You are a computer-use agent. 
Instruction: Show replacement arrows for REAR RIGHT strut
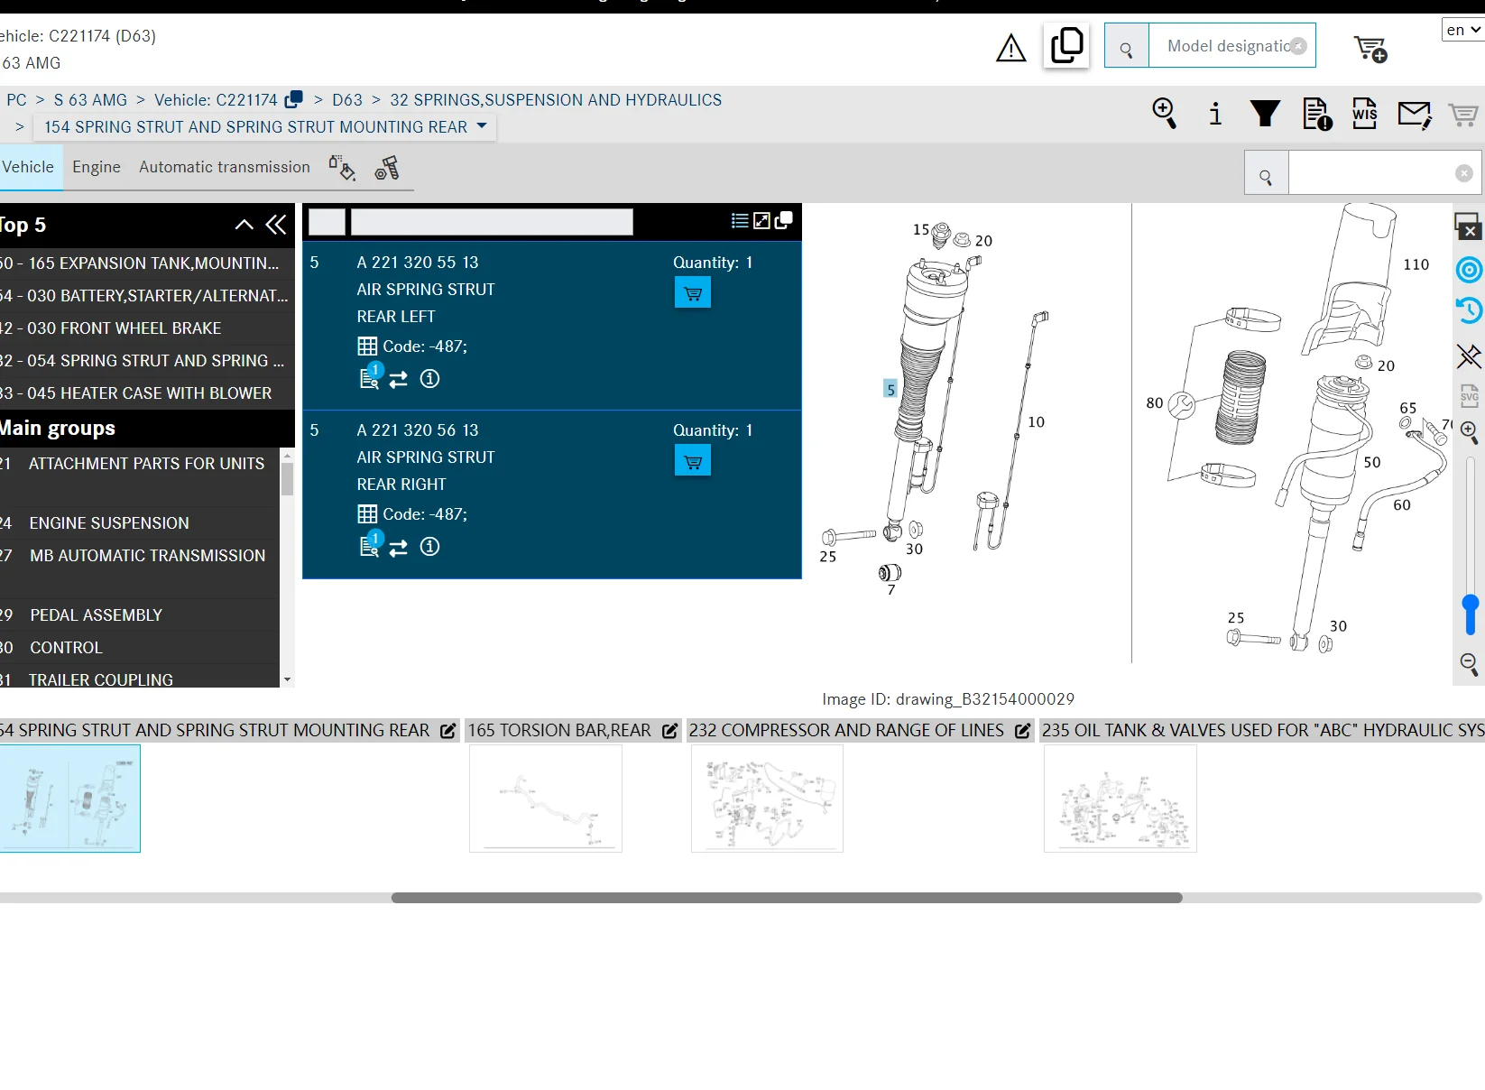tap(399, 548)
